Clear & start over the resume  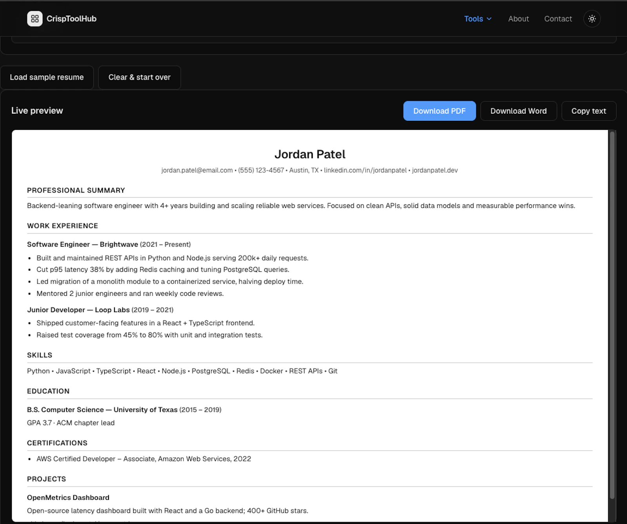click(140, 77)
